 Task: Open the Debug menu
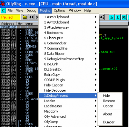(31, 11)
